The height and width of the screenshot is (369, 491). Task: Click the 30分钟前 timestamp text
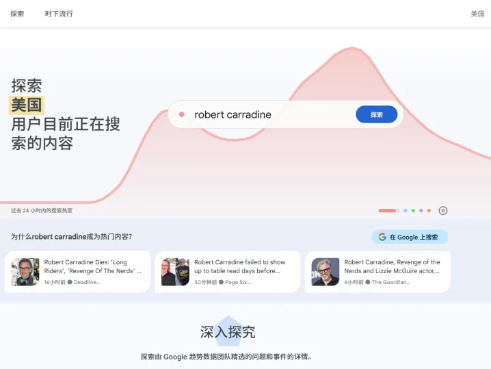(x=205, y=282)
